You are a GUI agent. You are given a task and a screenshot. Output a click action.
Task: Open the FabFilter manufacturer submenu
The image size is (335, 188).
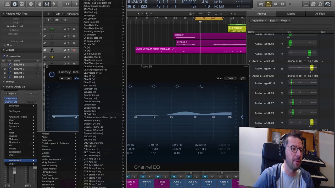[58, 150]
